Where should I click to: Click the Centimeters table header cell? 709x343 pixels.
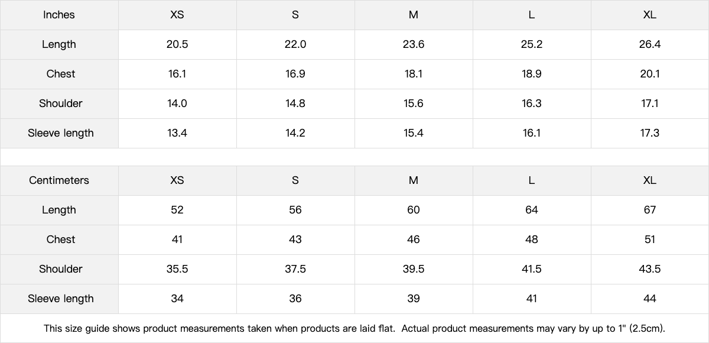point(59,180)
